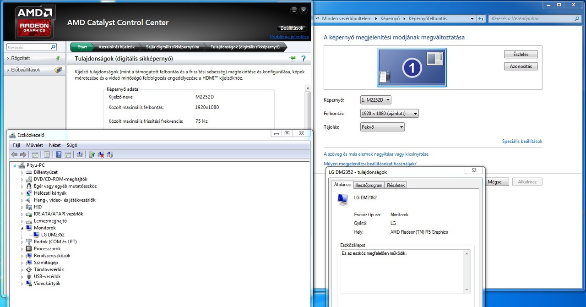Select the monitor 1 display thumbnail
The height and width of the screenshot is (307, 586).
pyautogui.click(x=412, y=68)
